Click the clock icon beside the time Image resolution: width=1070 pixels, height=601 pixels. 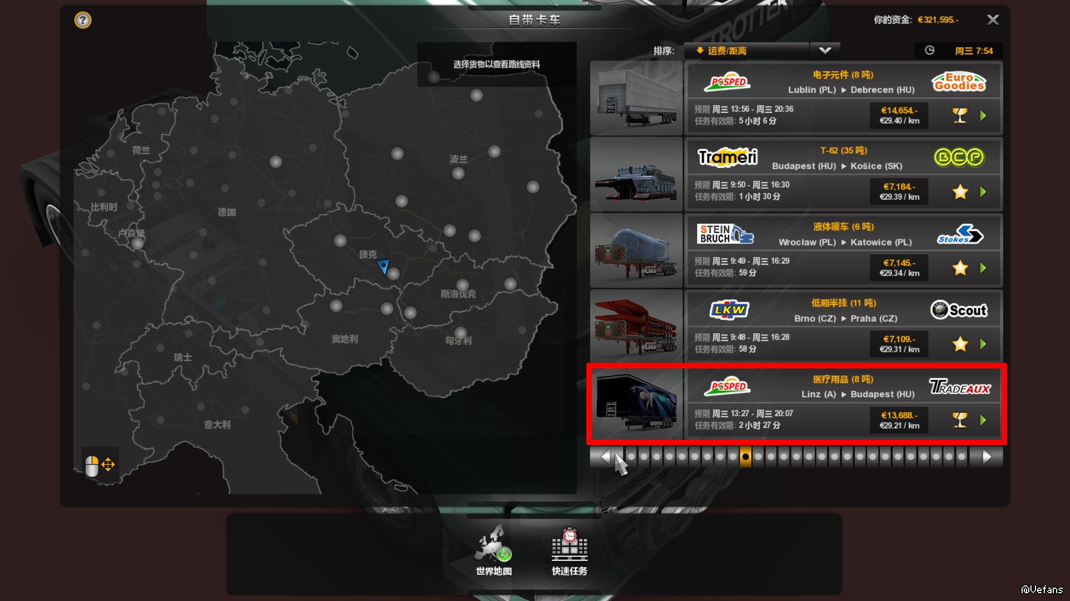(x=930, y=51)
